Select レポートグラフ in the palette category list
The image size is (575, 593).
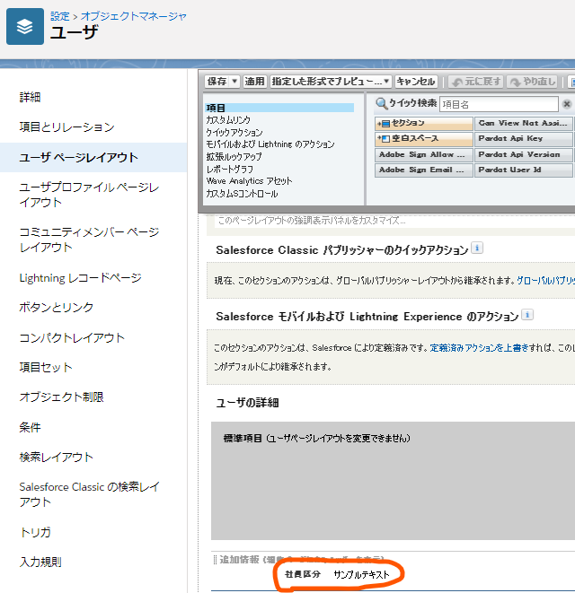click(229, 169)
